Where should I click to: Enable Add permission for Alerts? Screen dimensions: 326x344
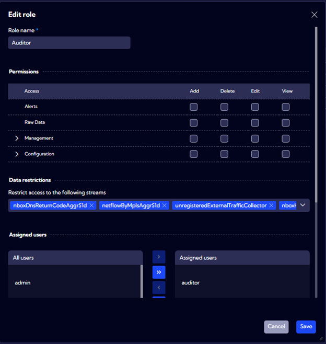point(194,107)
